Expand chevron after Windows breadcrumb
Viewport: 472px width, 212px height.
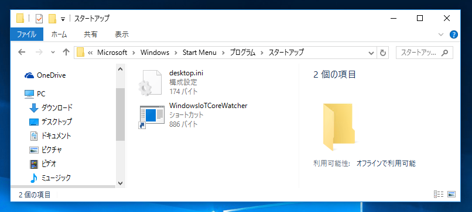click(x=176, y=53)
